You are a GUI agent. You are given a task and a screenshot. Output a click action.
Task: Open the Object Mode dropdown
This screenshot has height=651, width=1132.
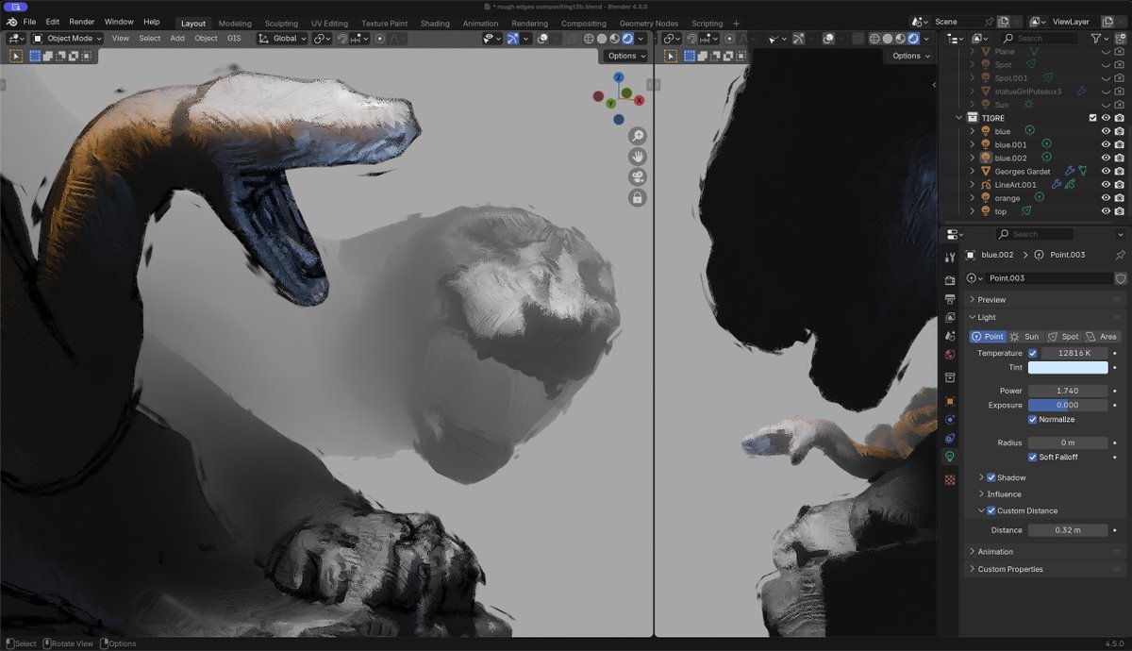pos(68,39)
